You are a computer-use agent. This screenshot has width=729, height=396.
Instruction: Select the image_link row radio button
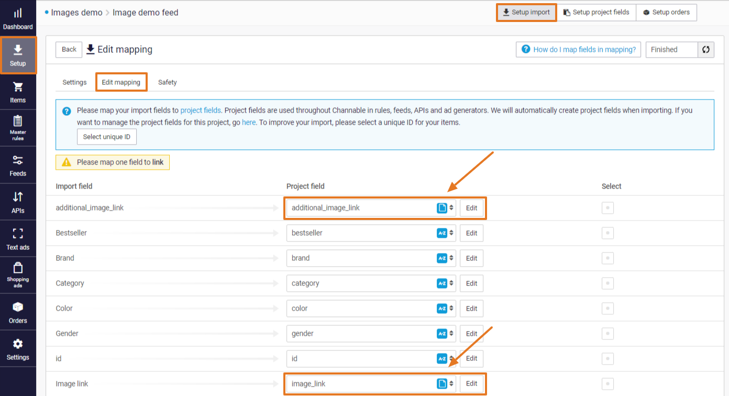pyautogui.click(x=607, y=383)
